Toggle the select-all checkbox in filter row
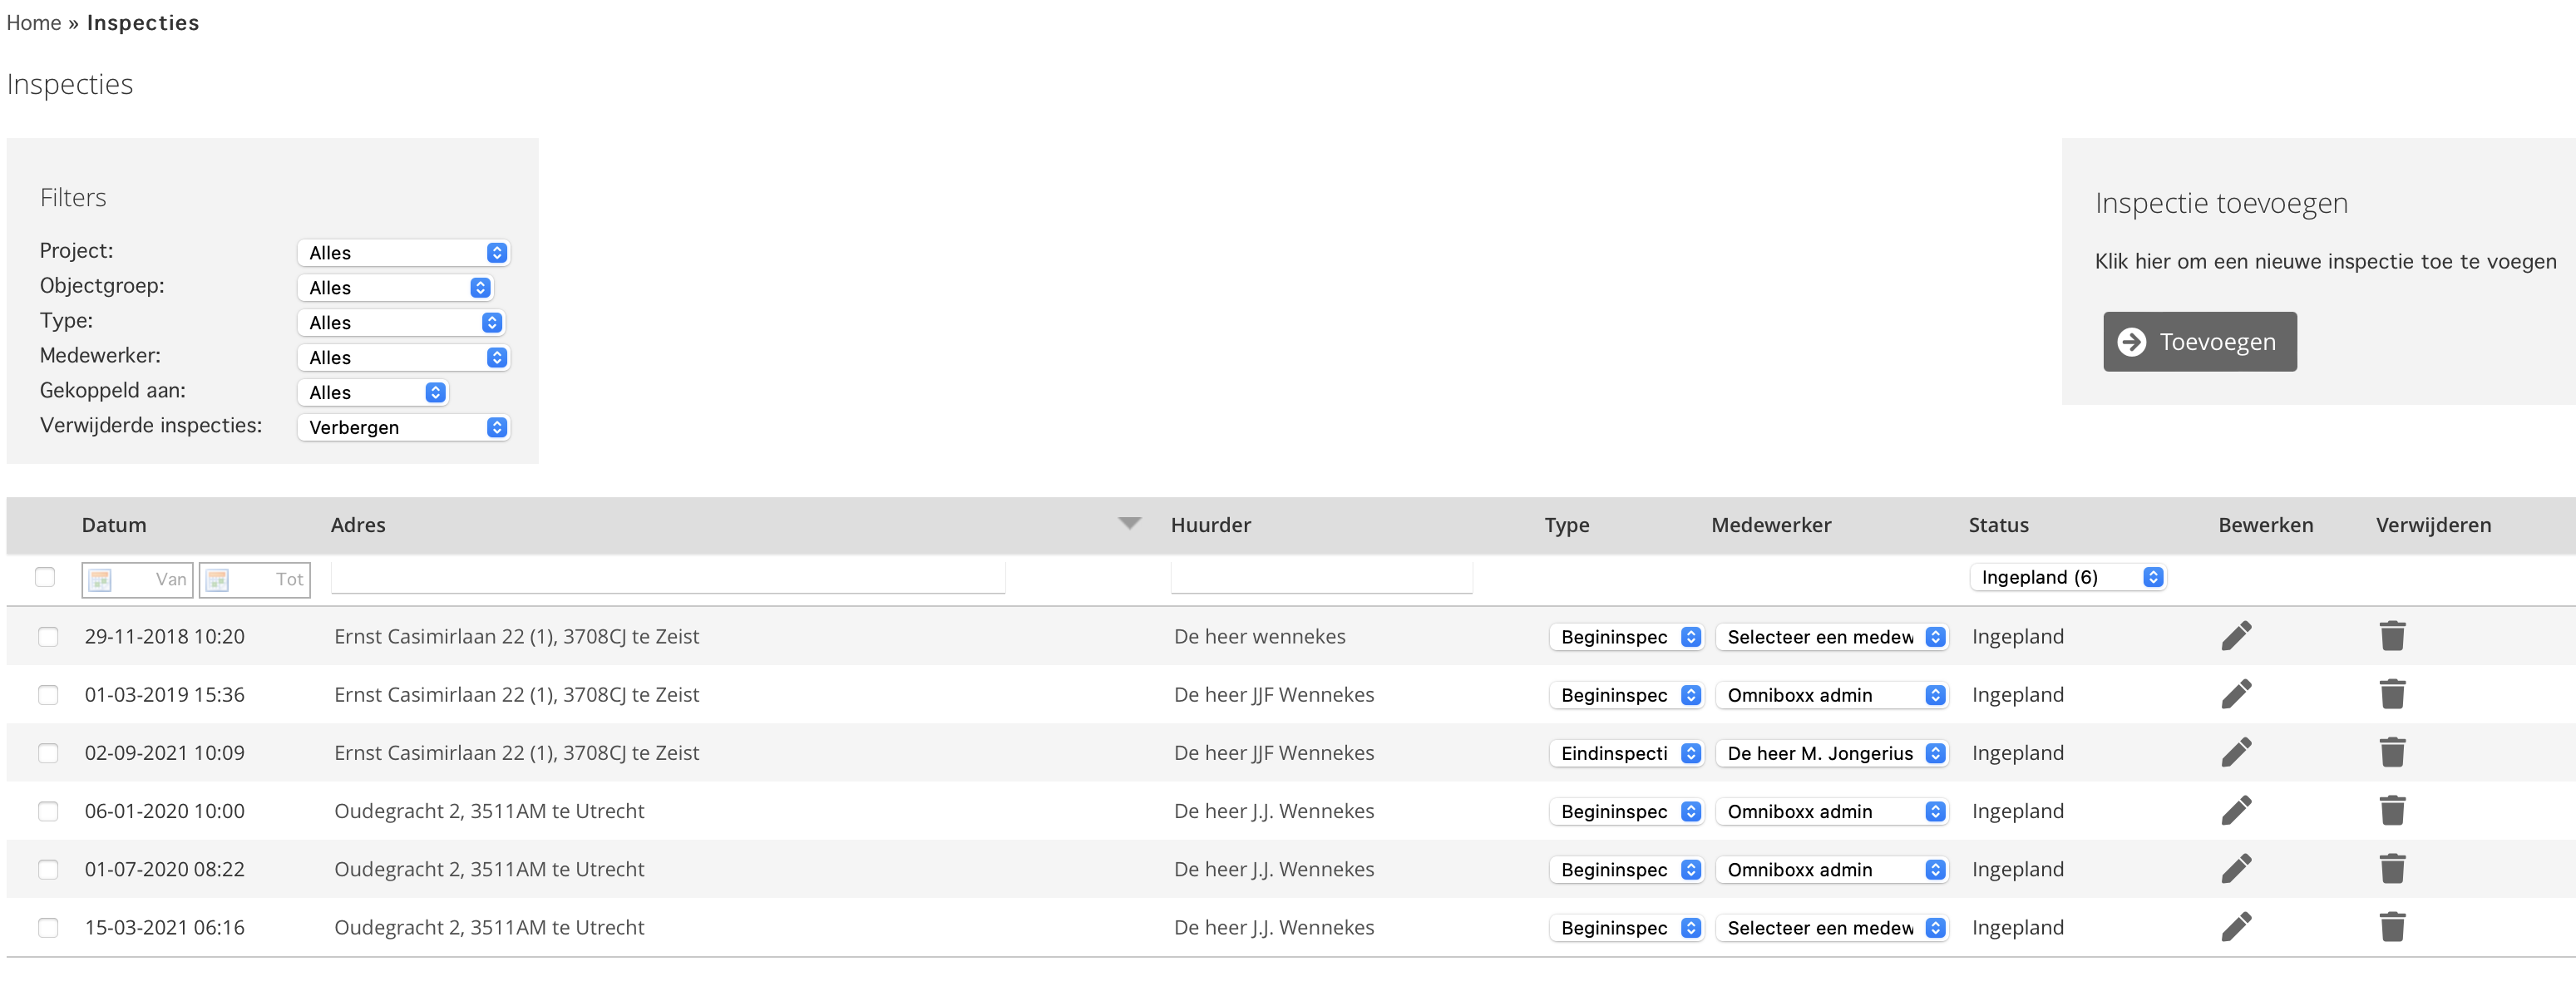 point(45,577)
